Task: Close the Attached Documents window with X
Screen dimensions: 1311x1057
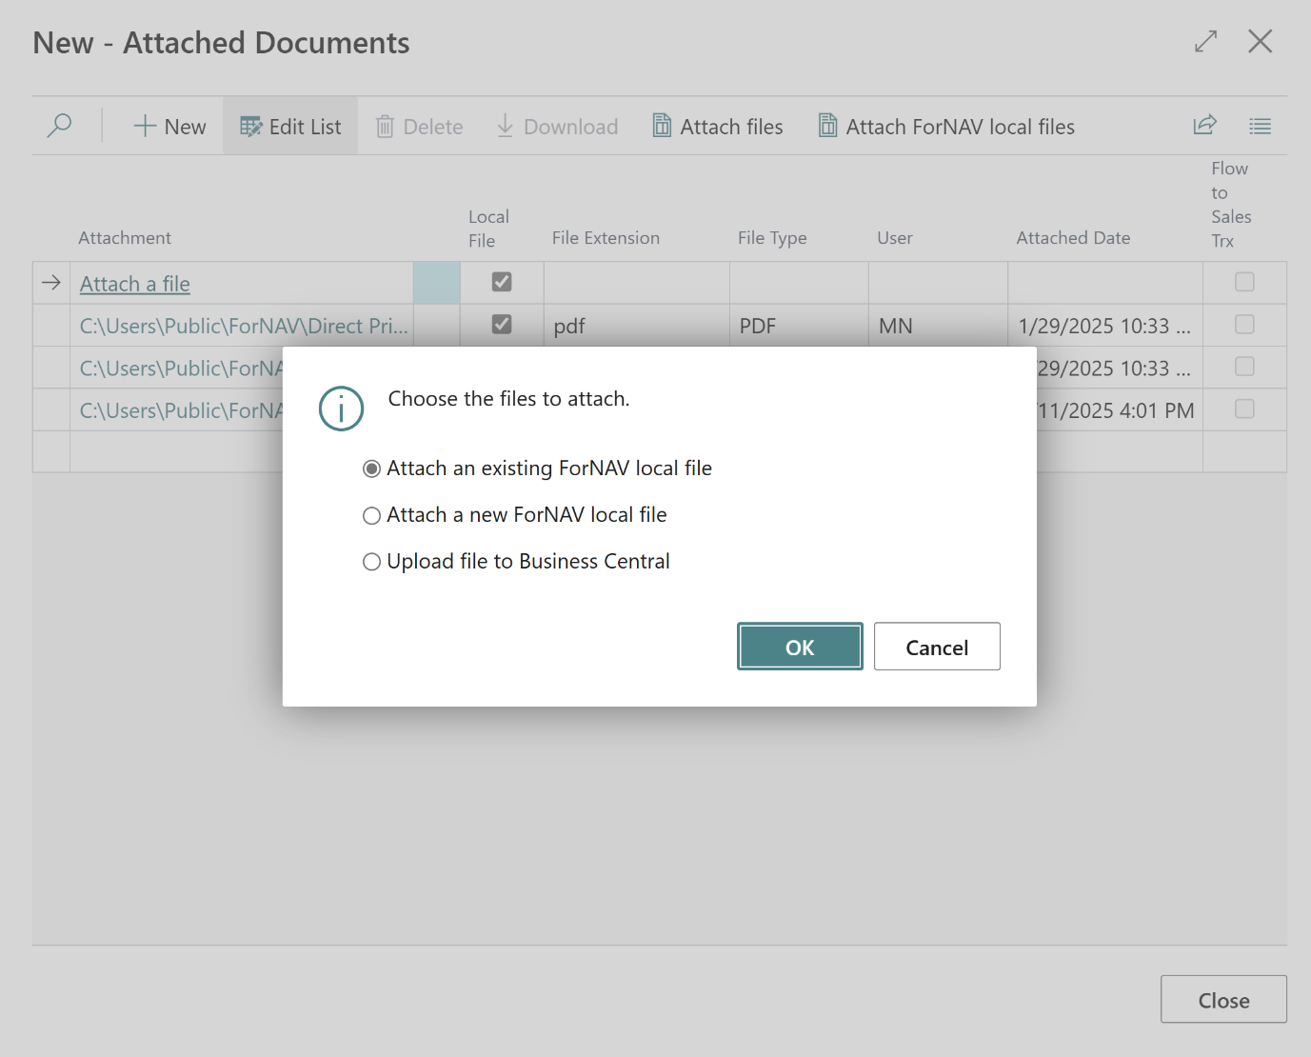Action: tap(1261, 41)
